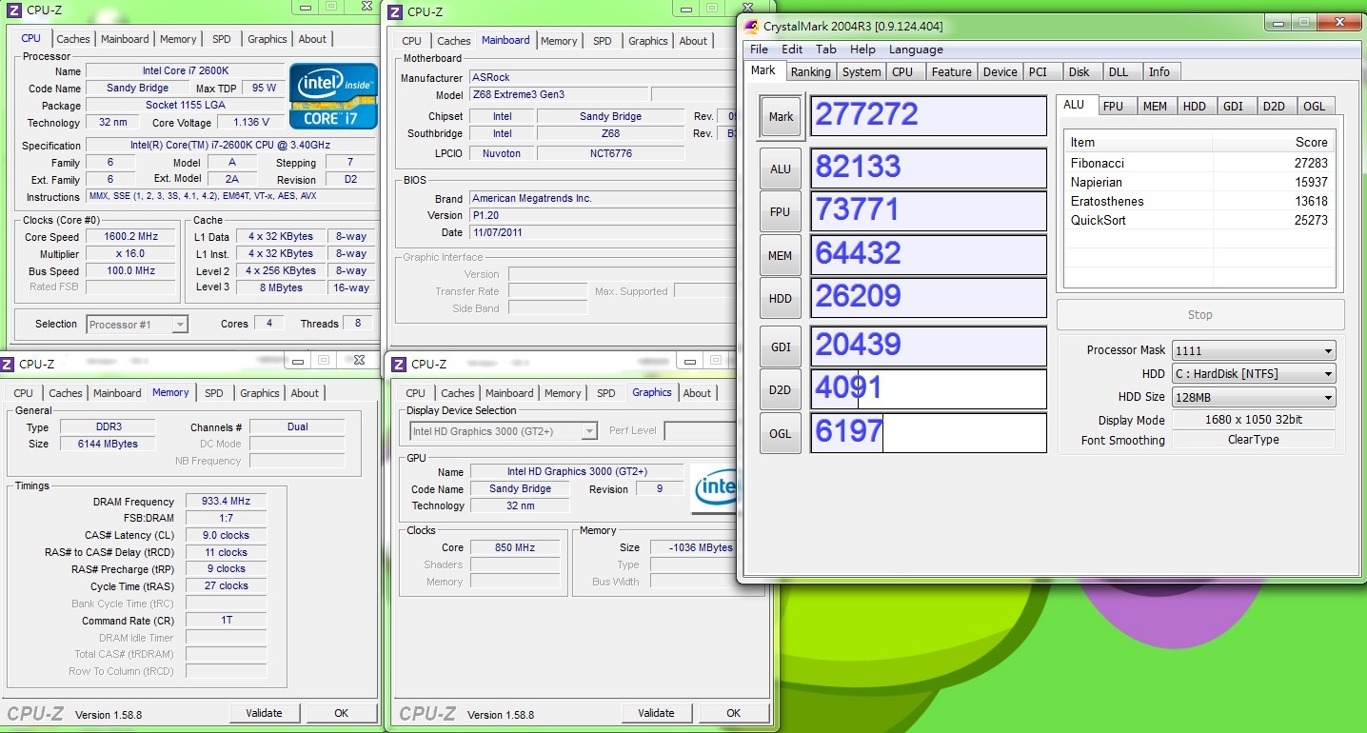This screenshot has height=733, width=1367.
Task: Open the Processor #1 selection dropdown in CPU-Z
Action: [137, 325]
